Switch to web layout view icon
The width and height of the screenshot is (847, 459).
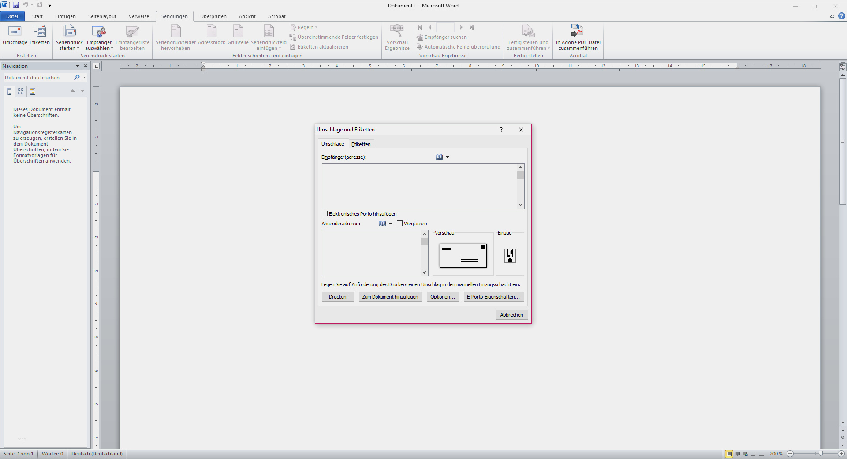tap(745, 454)
